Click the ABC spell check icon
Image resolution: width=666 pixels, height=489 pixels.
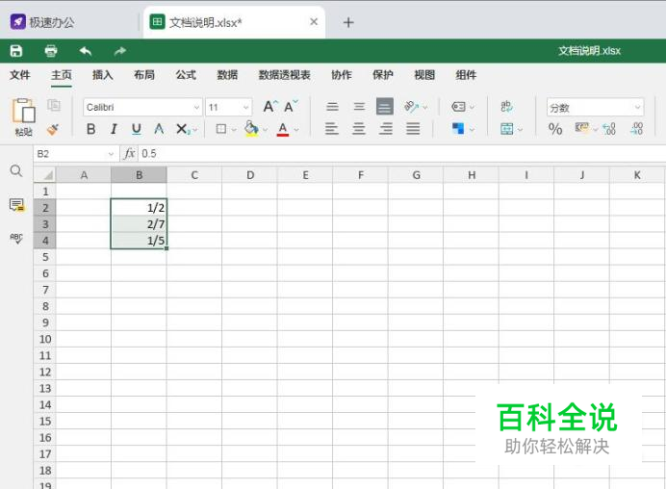pos(16,239)
